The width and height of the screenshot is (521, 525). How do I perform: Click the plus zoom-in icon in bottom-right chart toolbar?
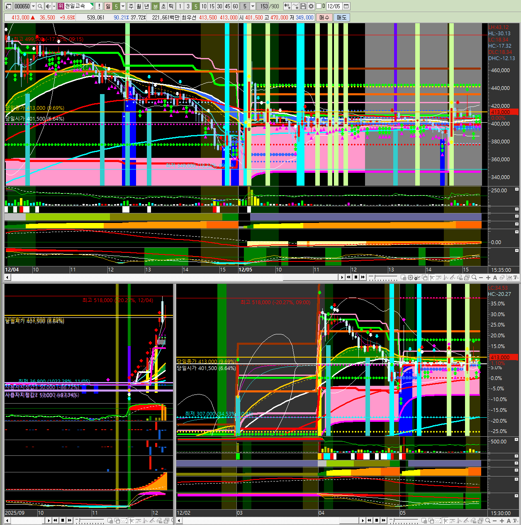[x=502, y=520]
